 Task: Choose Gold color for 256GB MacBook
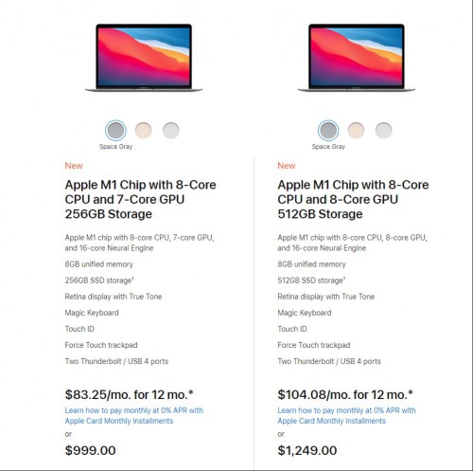tap(144, 131)
